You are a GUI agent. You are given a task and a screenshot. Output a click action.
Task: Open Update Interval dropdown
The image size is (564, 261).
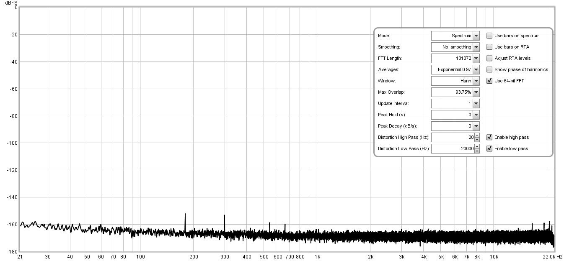point(455,104)
